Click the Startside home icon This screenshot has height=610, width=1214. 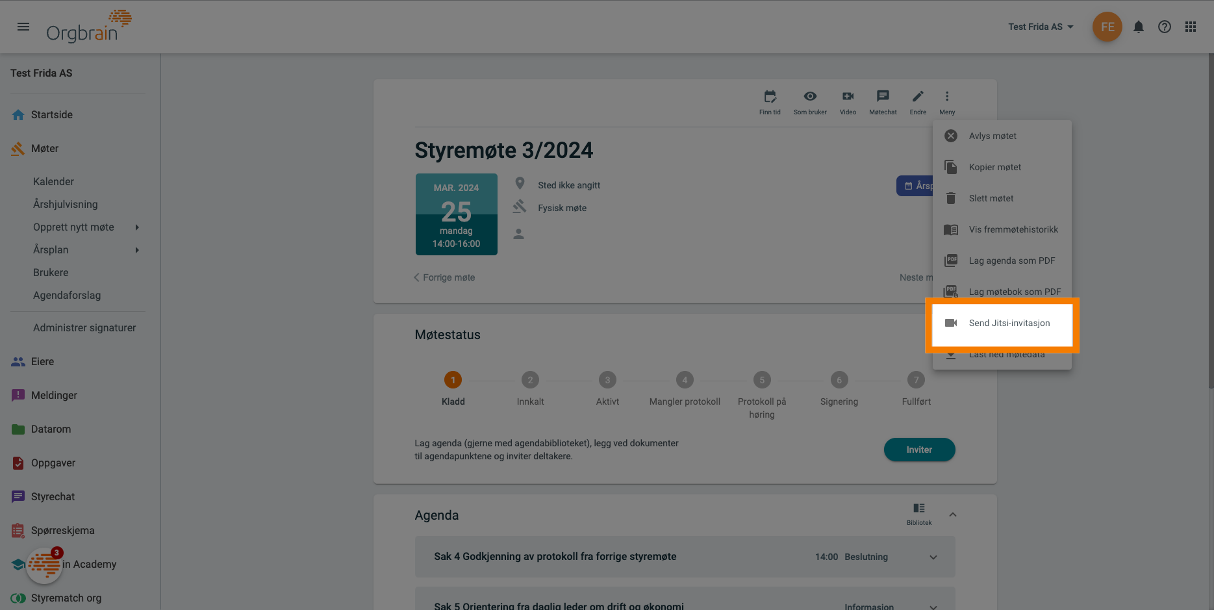pos(18,114)
